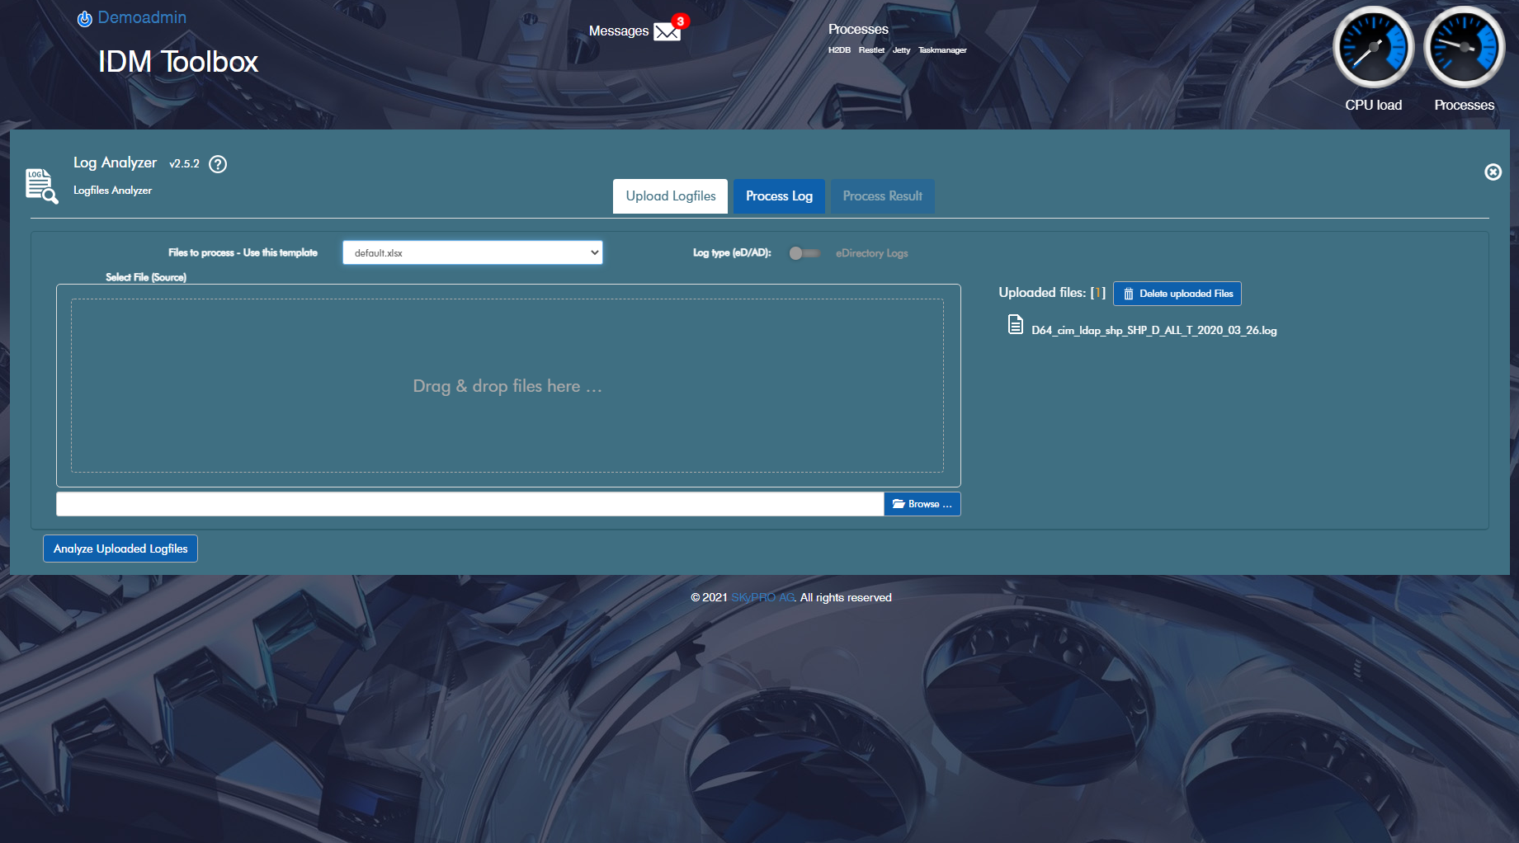This screenshot has height=843, width=1519.
Task: Toggle the Log type eD/AD switch
Action: (x=804, y=253)
